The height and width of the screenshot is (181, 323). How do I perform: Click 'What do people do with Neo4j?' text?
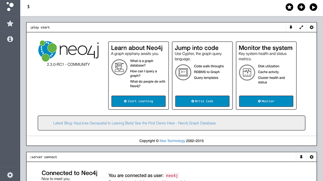pyautogui.click(x=148, y=84)
